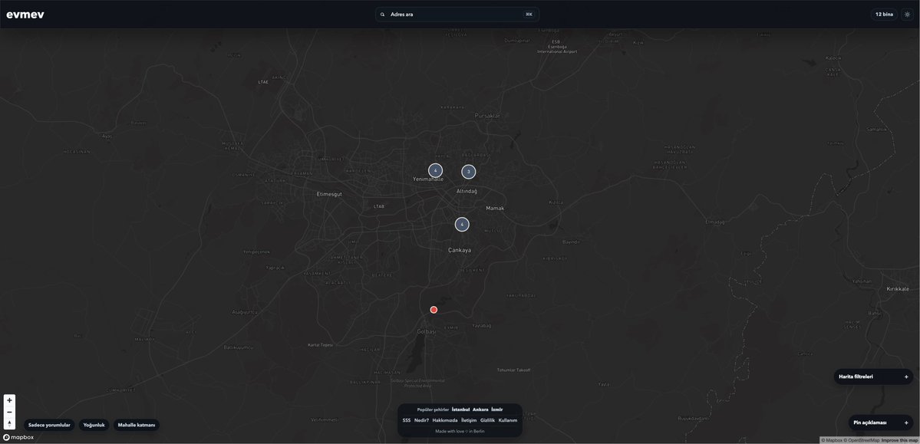Viewport: 920px width, 444px height.
Task: Toggle light/dark theme with the sun icon
Action: (907, 14)
